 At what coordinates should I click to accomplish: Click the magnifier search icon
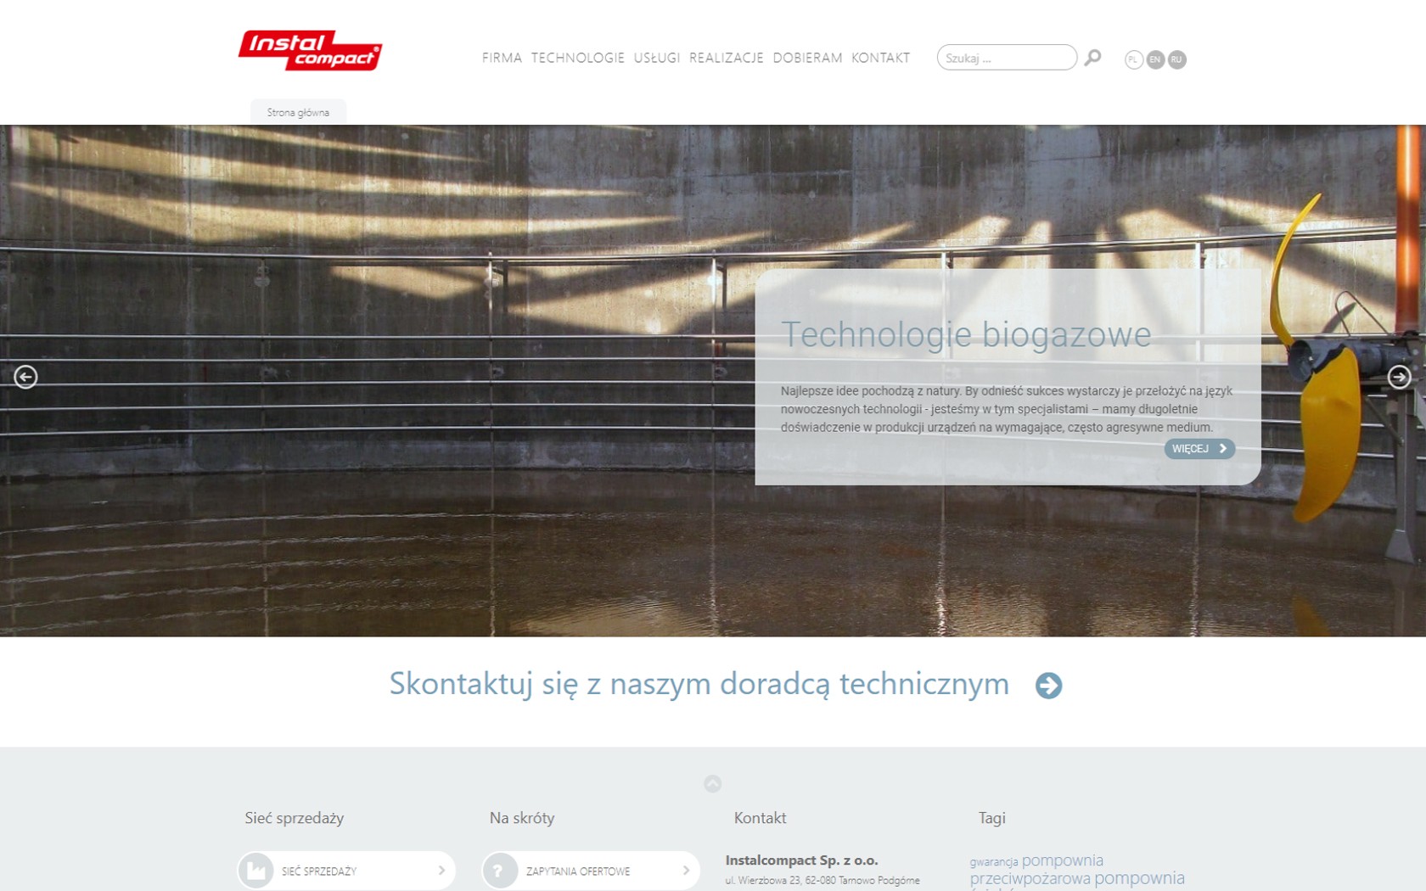(1093, 58)
